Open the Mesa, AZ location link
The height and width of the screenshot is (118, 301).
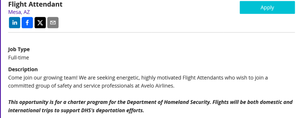19,12
